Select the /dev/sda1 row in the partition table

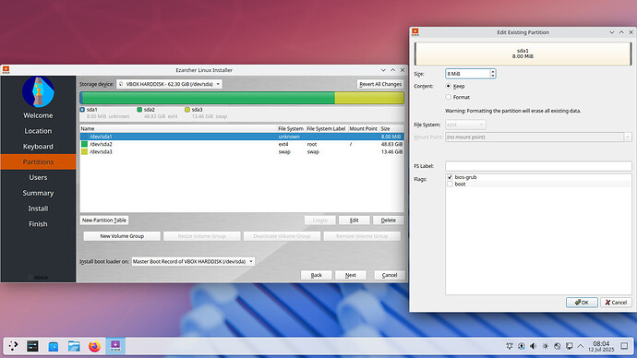point(242,137)
